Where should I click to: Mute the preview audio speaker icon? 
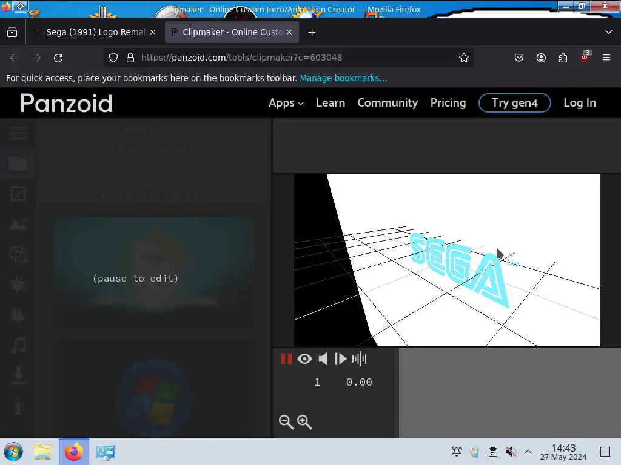(323, 358)
